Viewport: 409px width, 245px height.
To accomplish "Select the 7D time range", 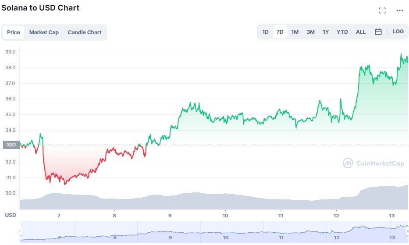I will pyautogui.click(x=280, y=32).
